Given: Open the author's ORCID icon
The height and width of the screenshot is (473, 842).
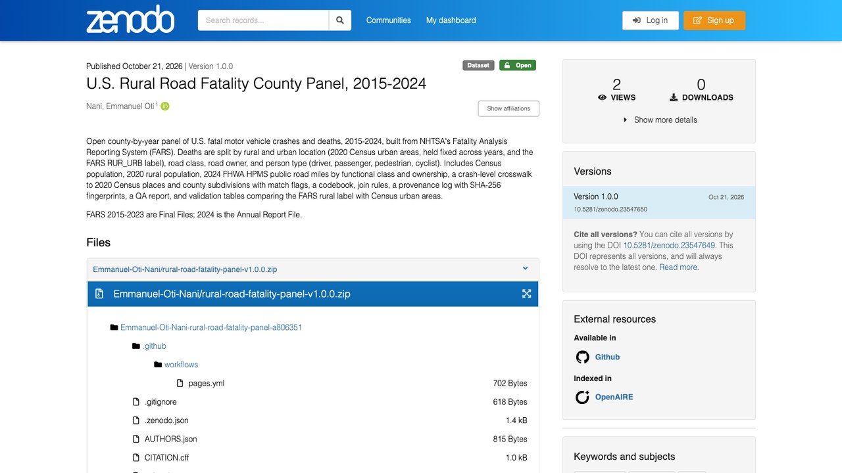Looking at the screenshot, I should [165, 106].
